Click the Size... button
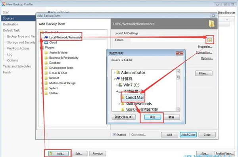238x157 pixels. pos(205,153)
